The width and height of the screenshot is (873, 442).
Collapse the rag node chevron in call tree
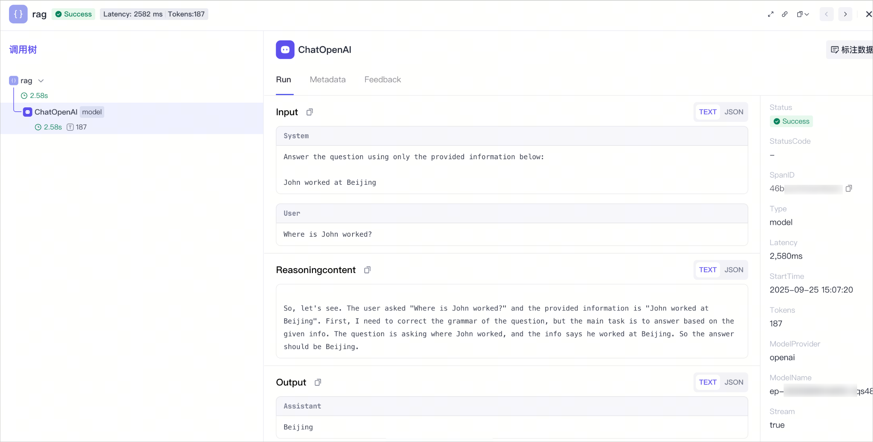click(x=41, y=81)
